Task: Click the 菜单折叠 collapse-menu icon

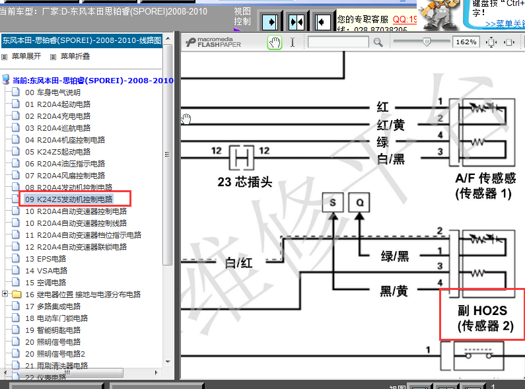Action: [53, 57]
